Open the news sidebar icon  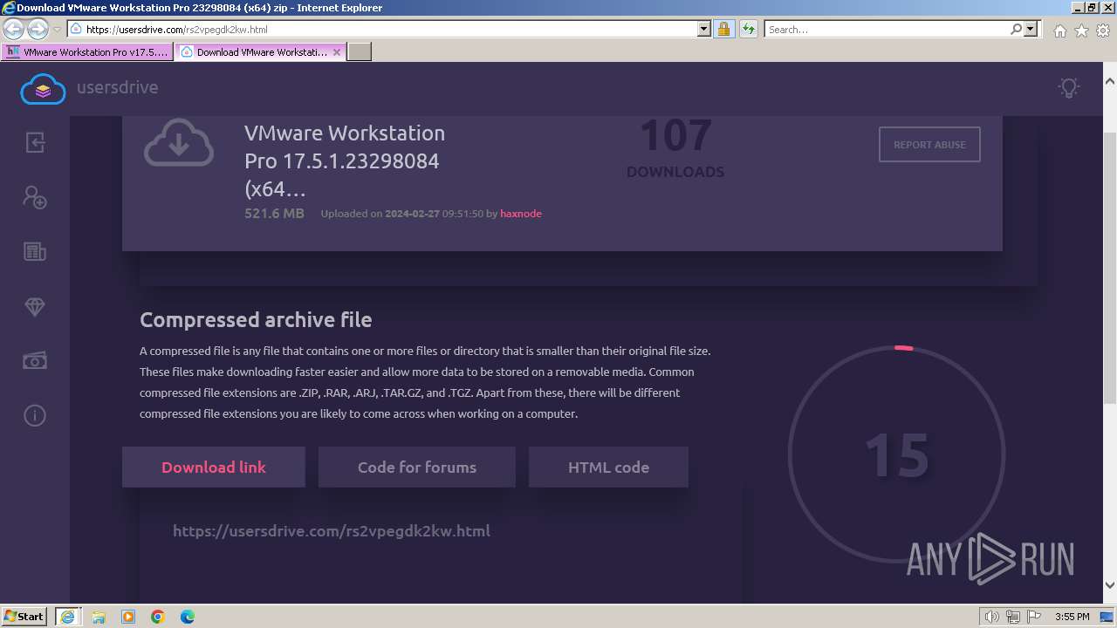point(35,252)
